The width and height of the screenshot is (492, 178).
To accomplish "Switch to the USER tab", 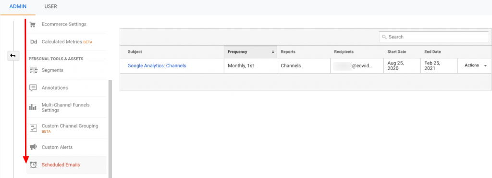I will pos(51,6).
